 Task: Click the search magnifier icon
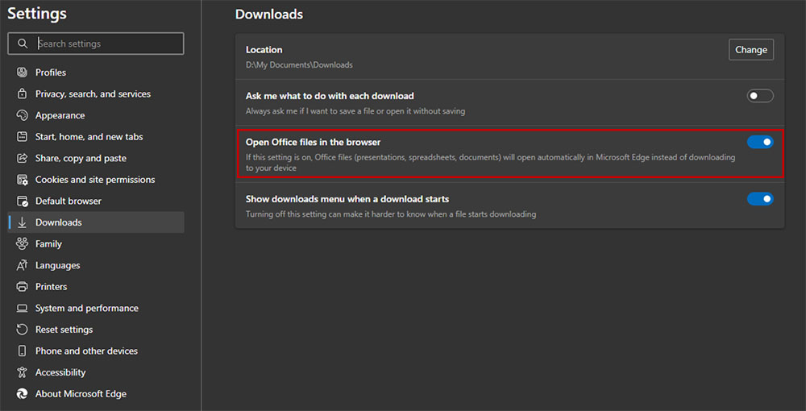(23, 44)
